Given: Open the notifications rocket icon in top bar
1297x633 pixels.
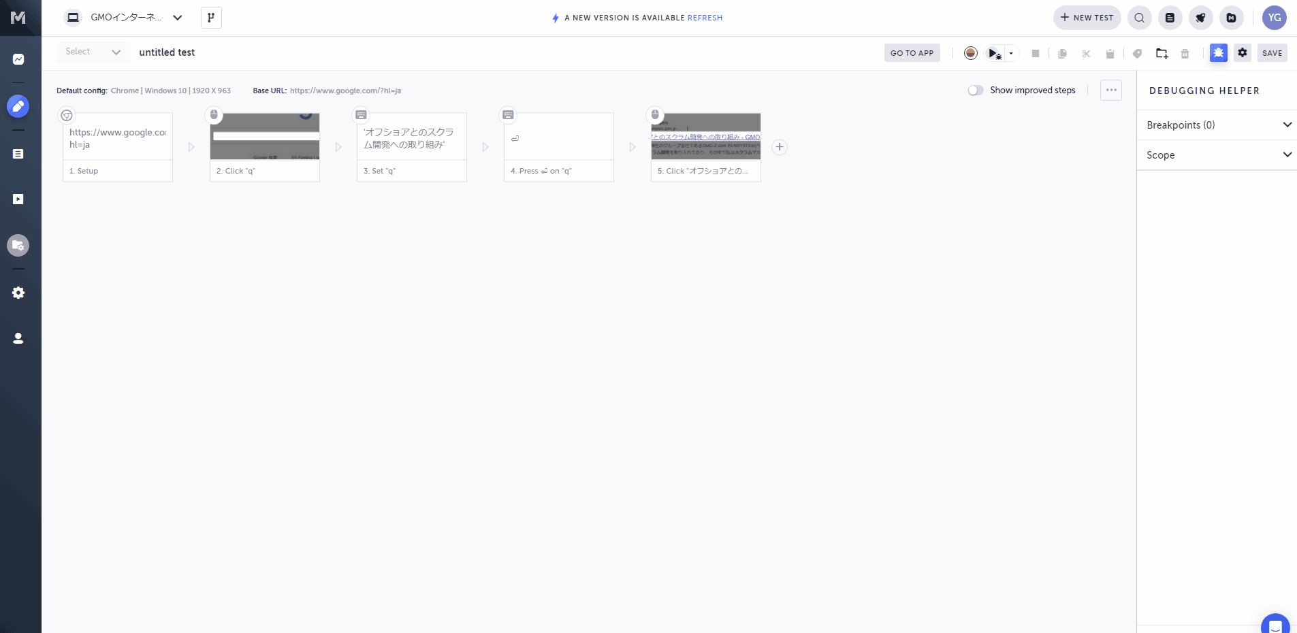Looking at the screenshot, I should (x=1200, y=18).
